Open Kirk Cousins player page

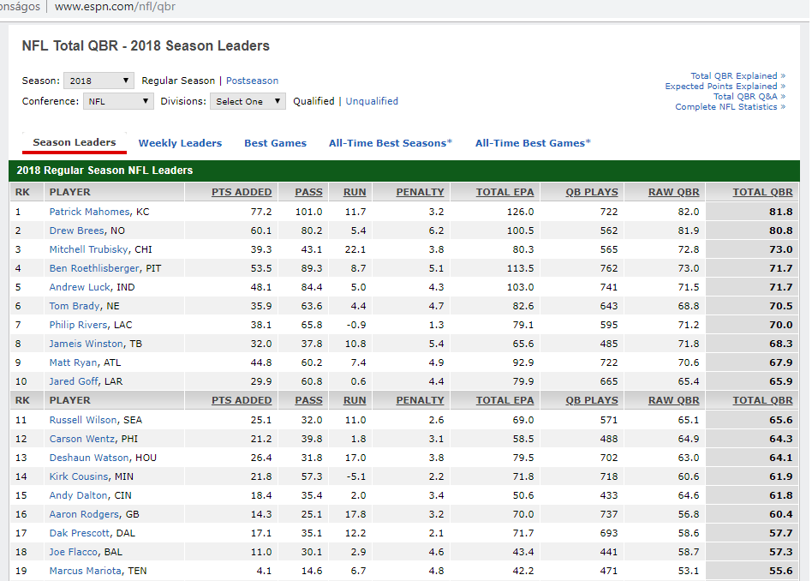(79, 476)
